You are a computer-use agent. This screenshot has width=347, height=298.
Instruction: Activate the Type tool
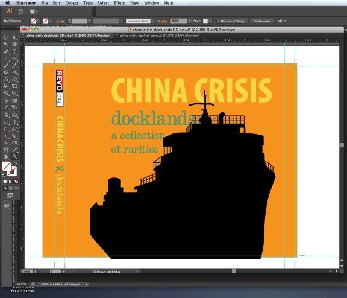coord(14,52)
